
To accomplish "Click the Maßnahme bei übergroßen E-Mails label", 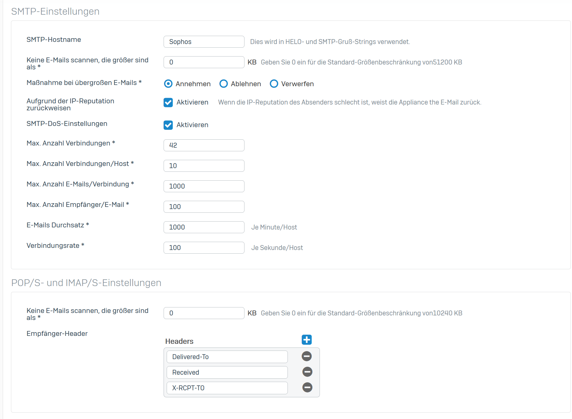I will [84, 83].
